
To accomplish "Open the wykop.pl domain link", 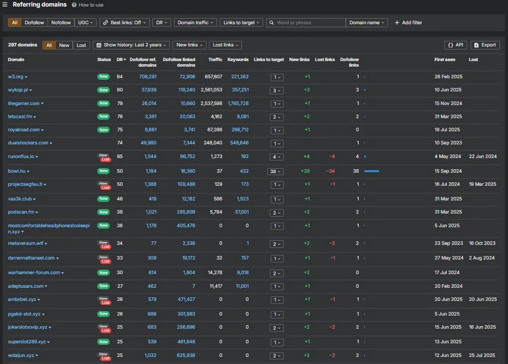I will tap(18, 90).
